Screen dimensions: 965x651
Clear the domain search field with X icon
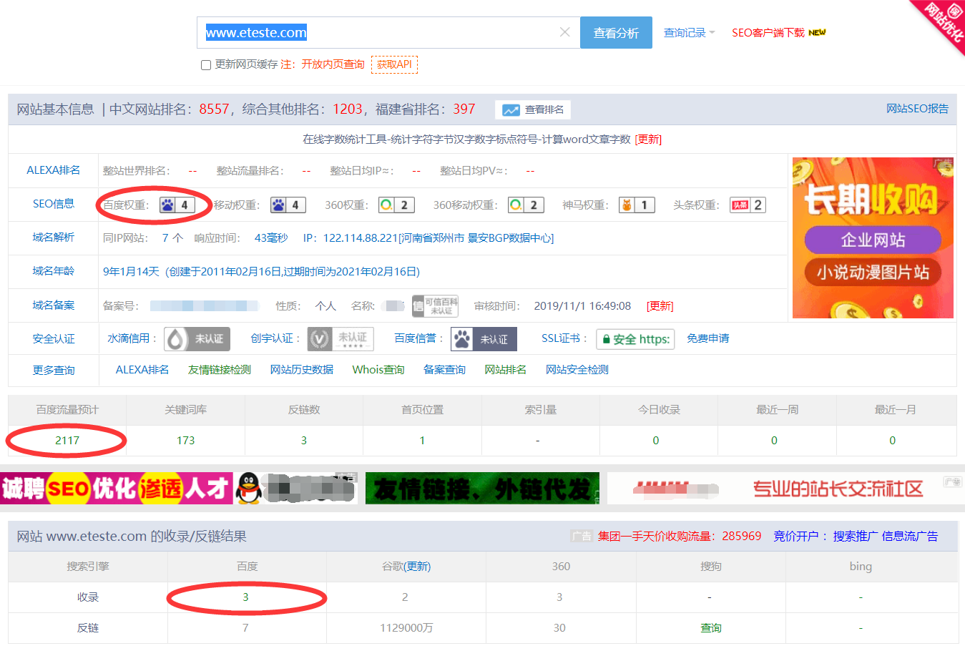point(565,32)
